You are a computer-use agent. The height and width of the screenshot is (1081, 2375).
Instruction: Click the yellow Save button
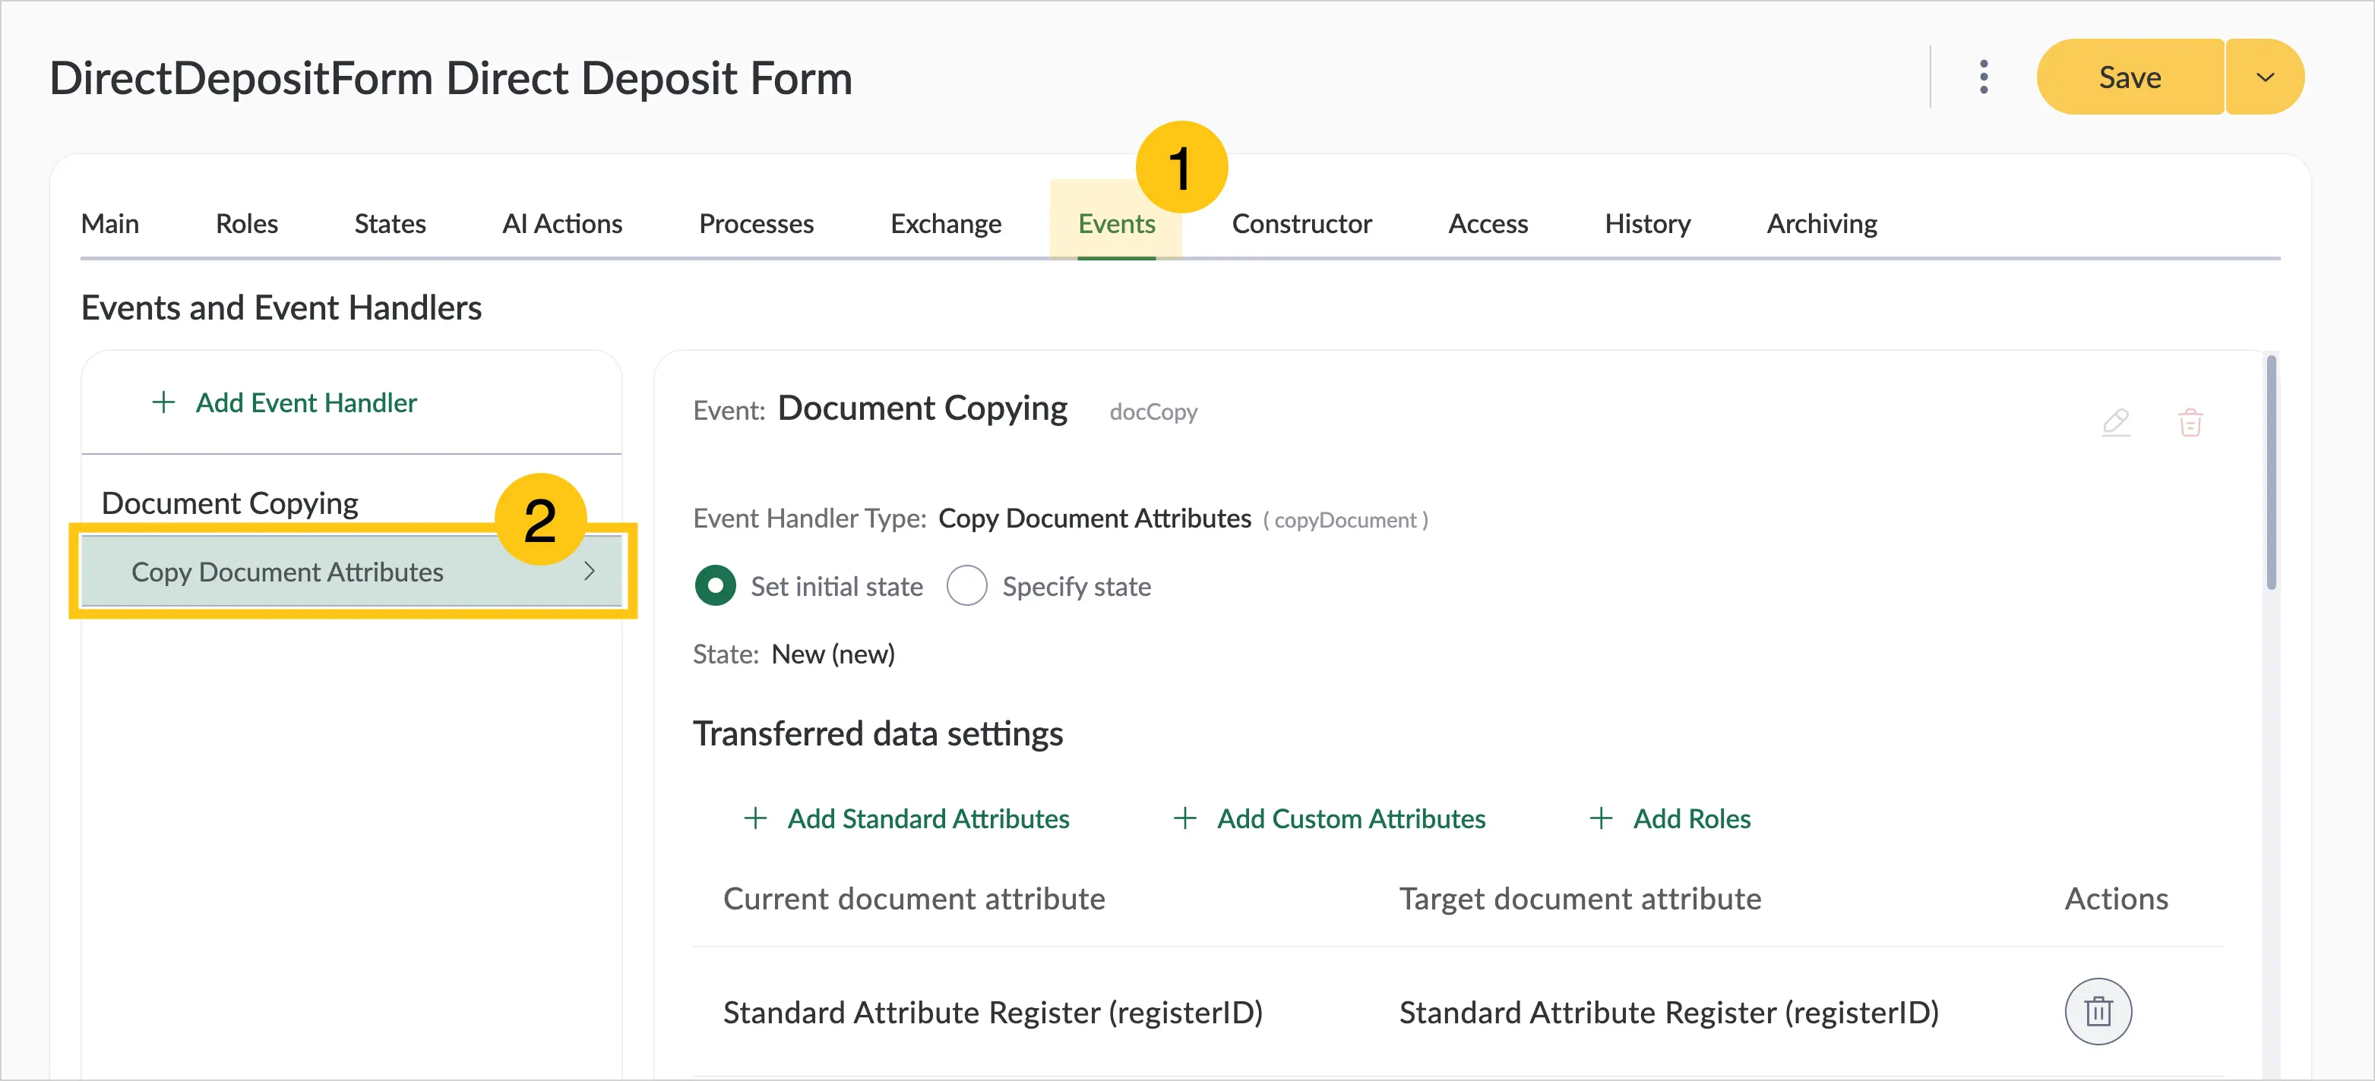pos(2130,77)
